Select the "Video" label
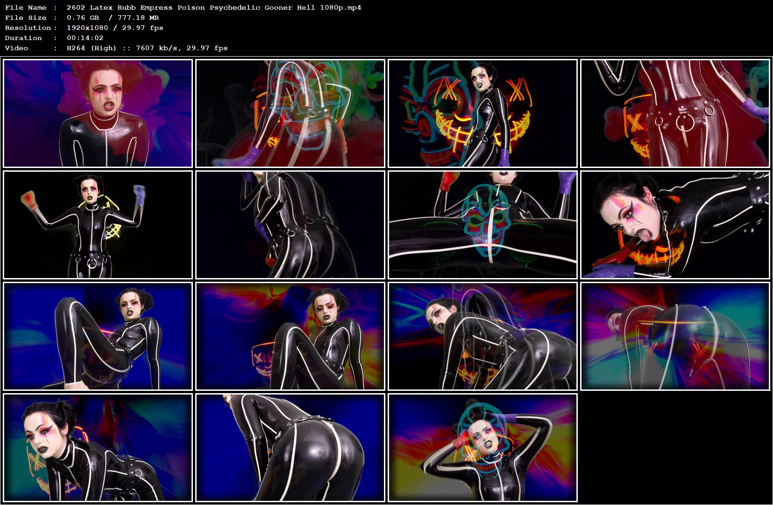 coord(17,48)
